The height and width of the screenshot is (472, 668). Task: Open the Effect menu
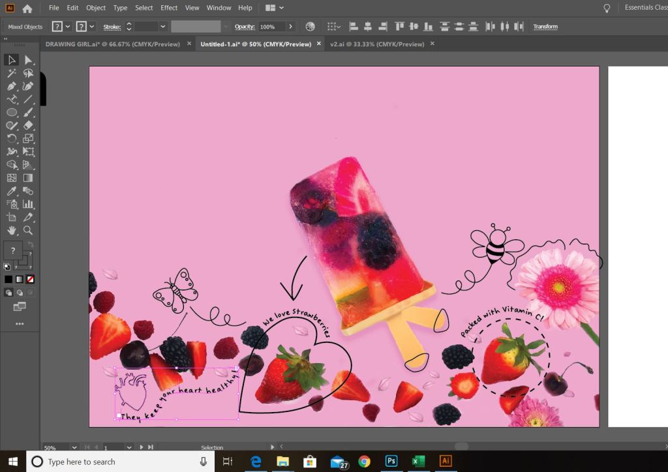pyautogui.click(x=169, y=8)
